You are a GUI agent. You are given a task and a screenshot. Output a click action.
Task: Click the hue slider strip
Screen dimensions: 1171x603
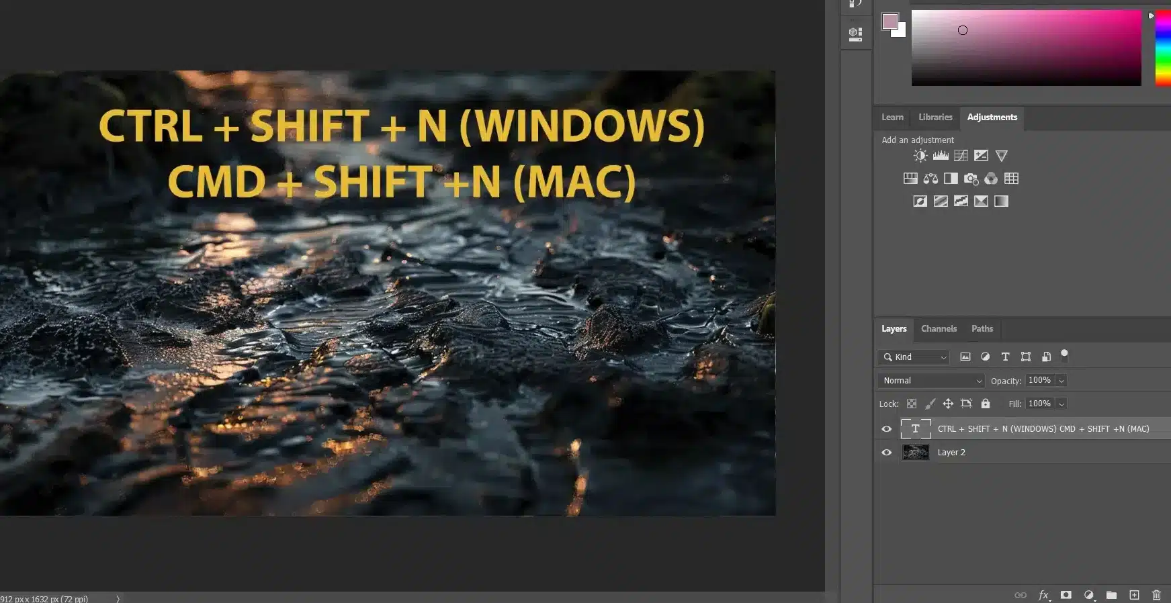click(x=1163, y=48)
